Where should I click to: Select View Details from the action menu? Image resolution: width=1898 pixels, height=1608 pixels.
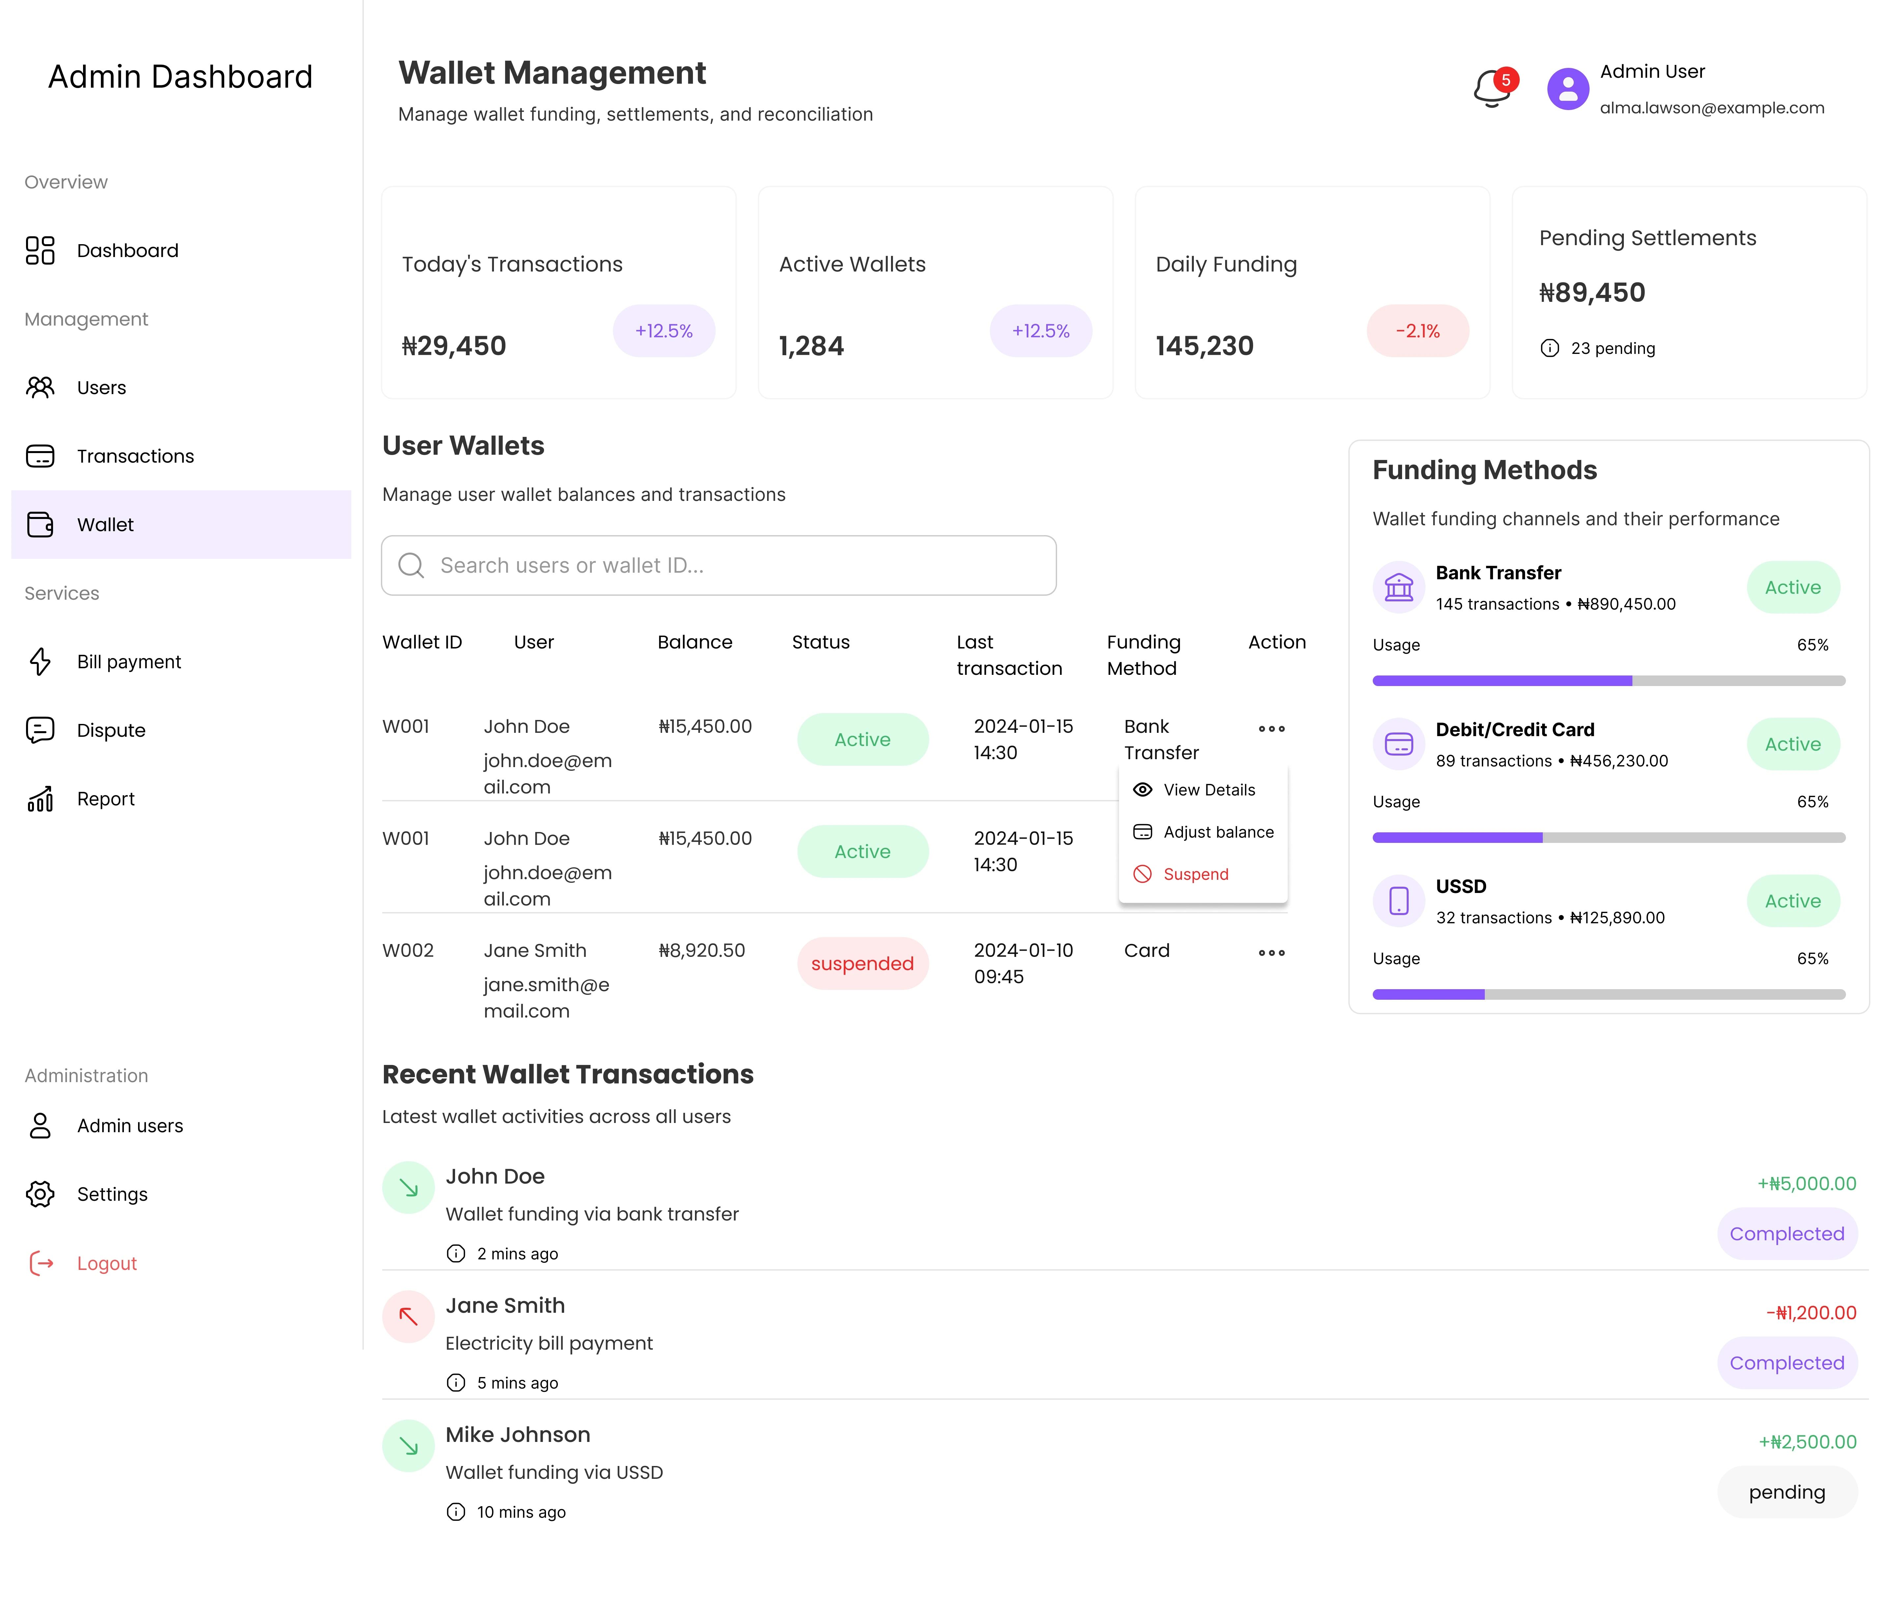(1208, 790)
